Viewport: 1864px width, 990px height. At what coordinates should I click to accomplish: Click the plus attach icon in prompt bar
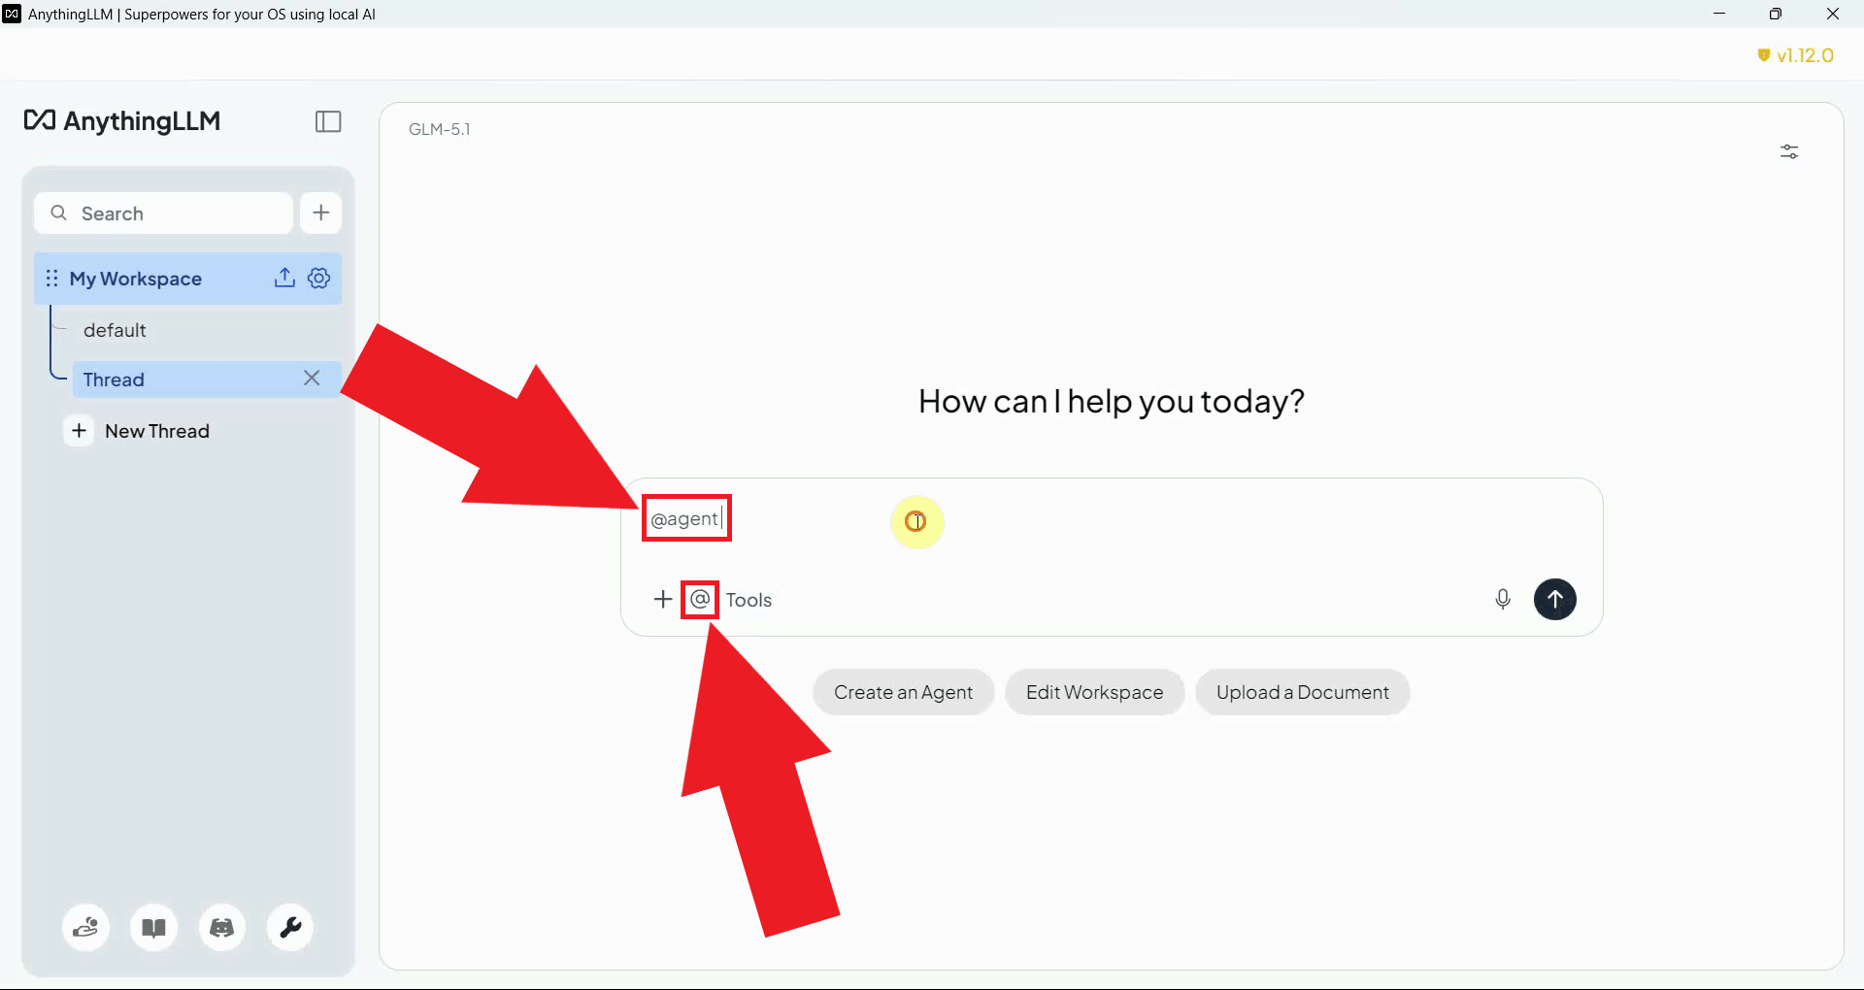[663, 599]
